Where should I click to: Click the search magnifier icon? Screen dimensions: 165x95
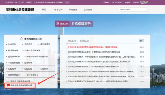pyautogui.click(x=146, y=10)
